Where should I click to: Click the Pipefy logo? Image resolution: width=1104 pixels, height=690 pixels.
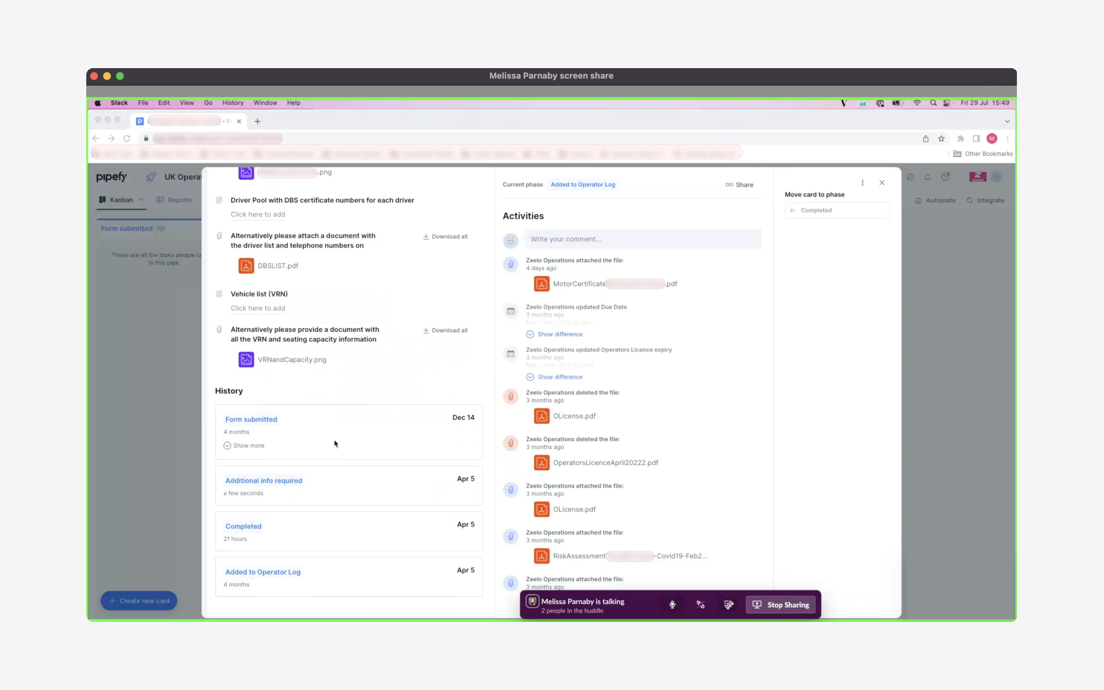[x=111, y=177]
